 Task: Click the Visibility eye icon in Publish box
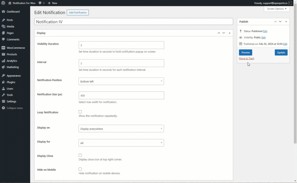(x=240, y=37)
